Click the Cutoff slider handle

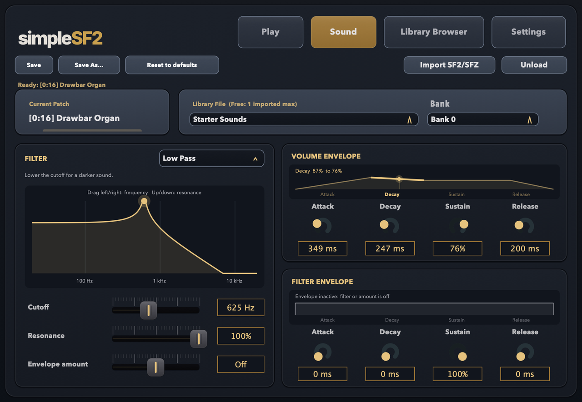(148, 310)
